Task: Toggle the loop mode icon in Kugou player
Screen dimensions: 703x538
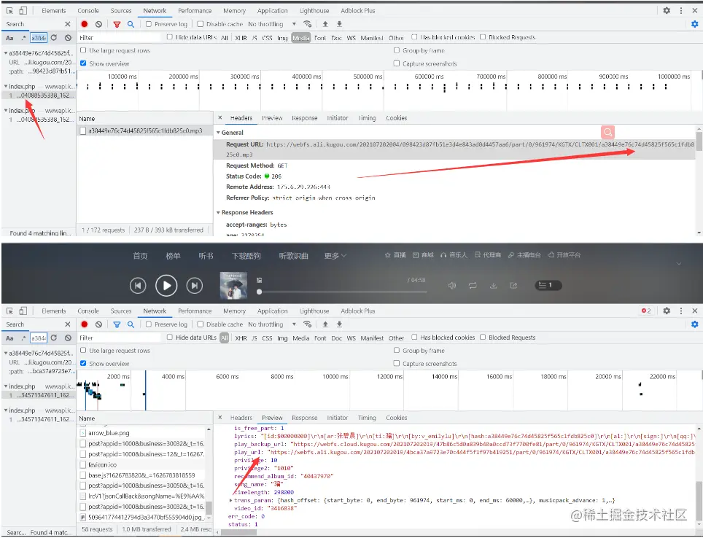Action: (x=473, y=286)
